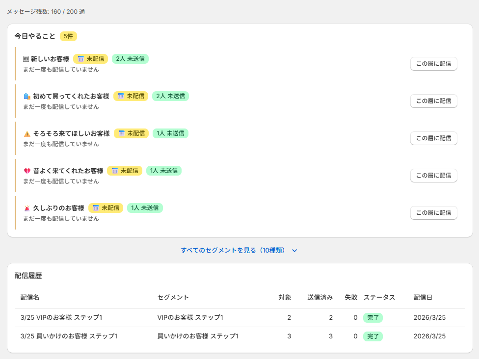Image resolution: width=479 pixels, height=359 pixels.
Task: Click the warning triangle icon beside そろそろ来てほしいお客様
Action: pyautogui.click(x=27, y=133)
